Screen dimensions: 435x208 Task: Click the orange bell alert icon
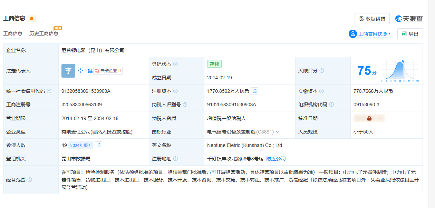pos(32,19)
